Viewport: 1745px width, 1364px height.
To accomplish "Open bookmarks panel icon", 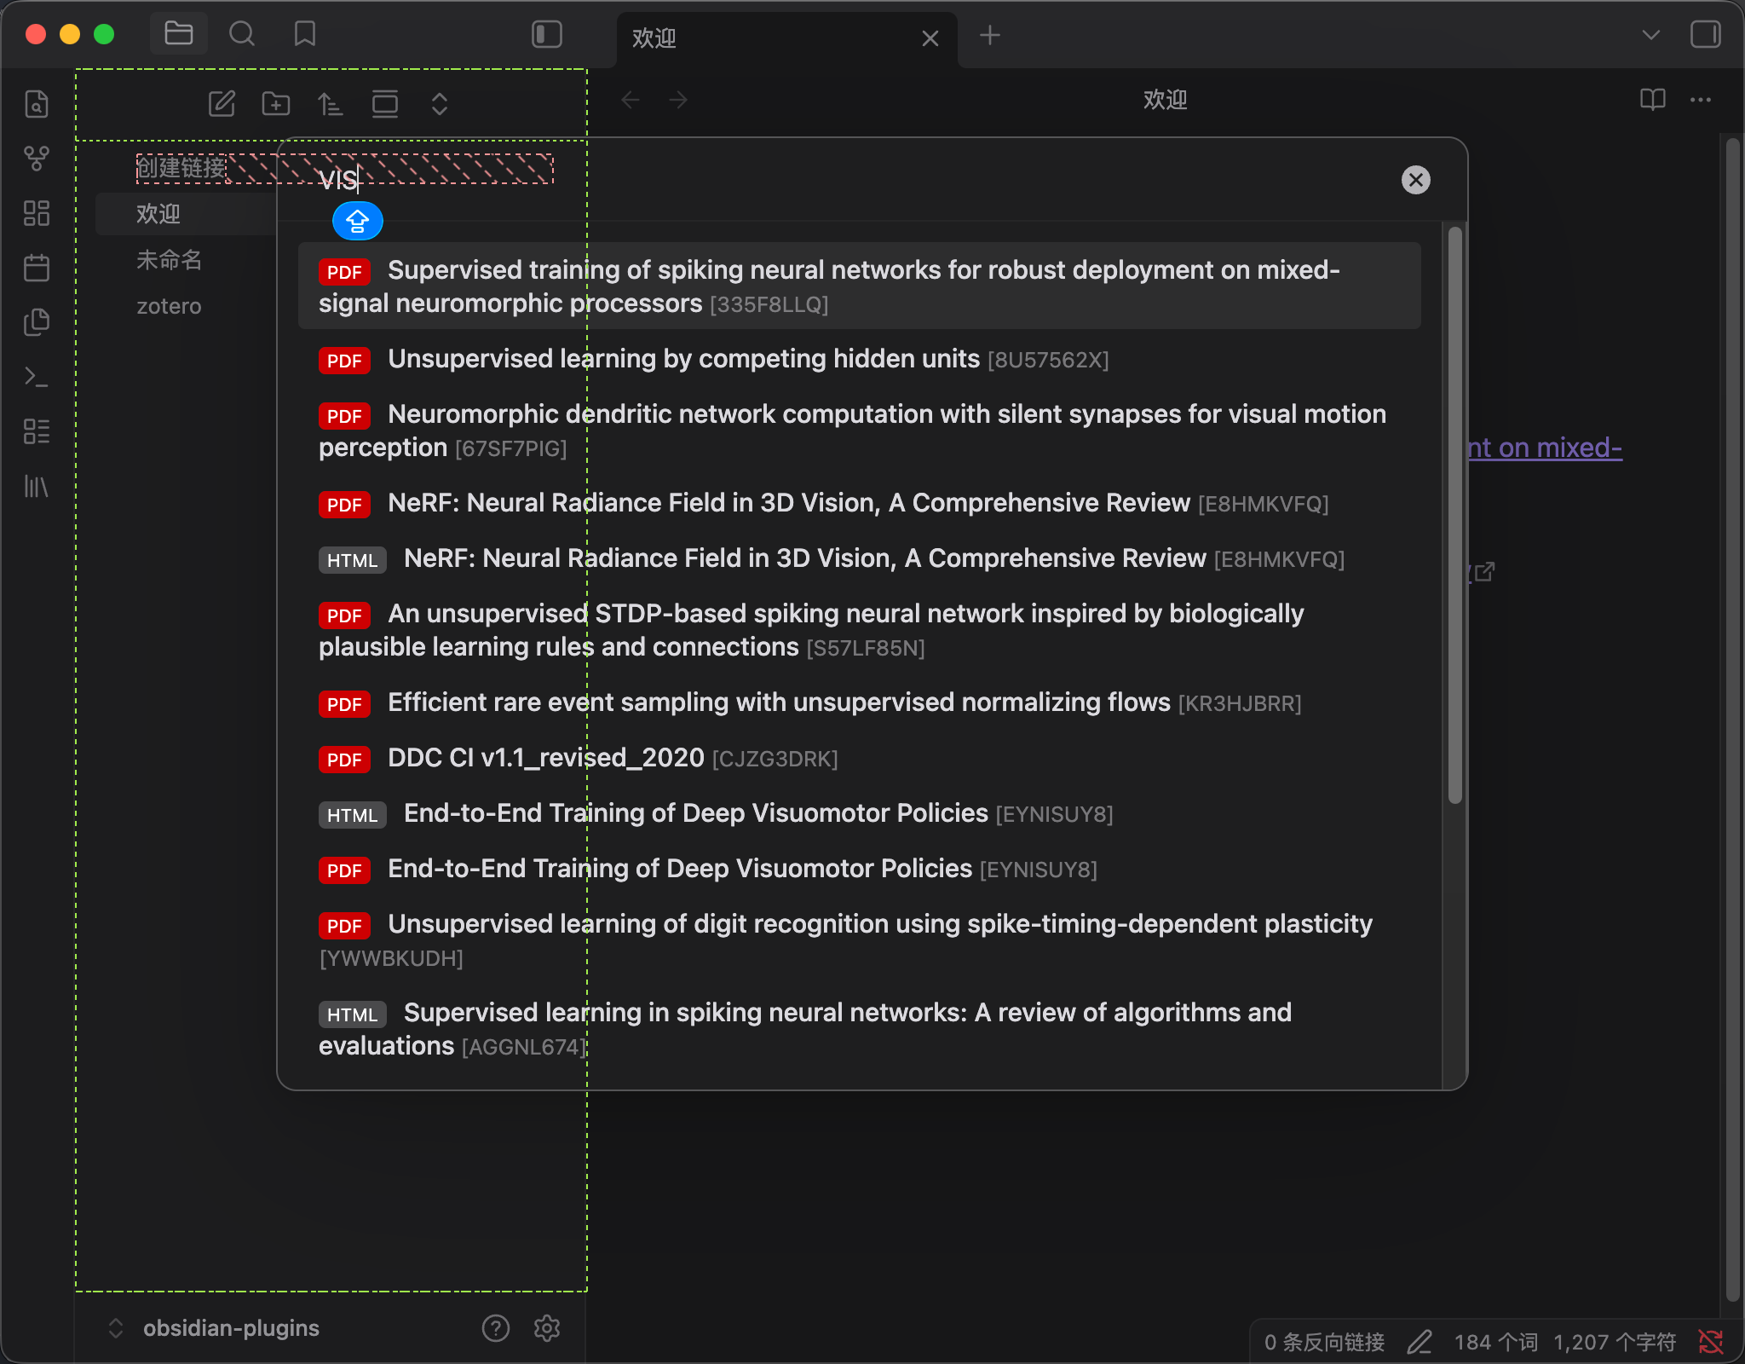I will tap(304, 34).
